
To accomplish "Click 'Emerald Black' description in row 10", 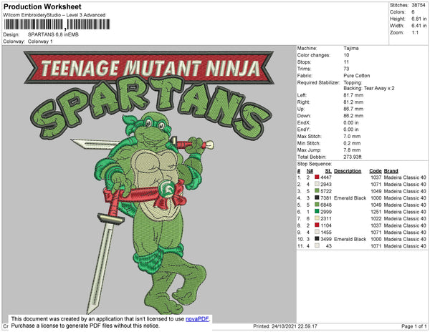I will [350, 239].
